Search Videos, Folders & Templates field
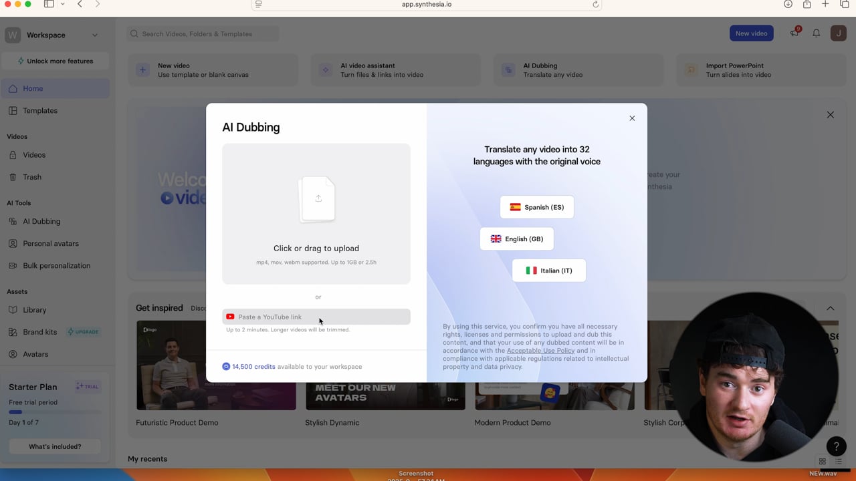856x481 pixels. point(203,33)
